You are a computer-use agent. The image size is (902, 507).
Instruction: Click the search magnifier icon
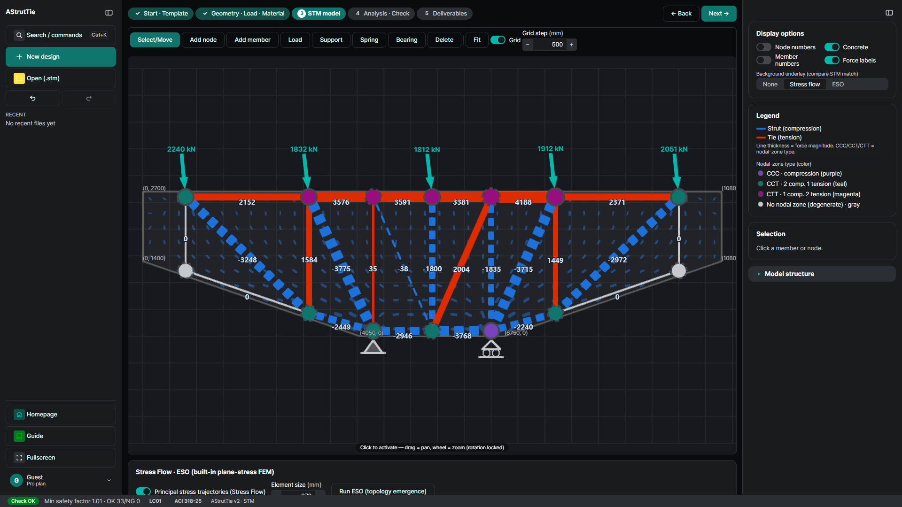point(19,35)
